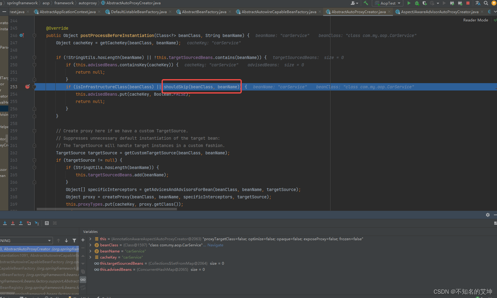Viewport: 497px width, 298px height.
Task: Select this.targetSourcedBeans watch row
Action: tap(159, 263)
